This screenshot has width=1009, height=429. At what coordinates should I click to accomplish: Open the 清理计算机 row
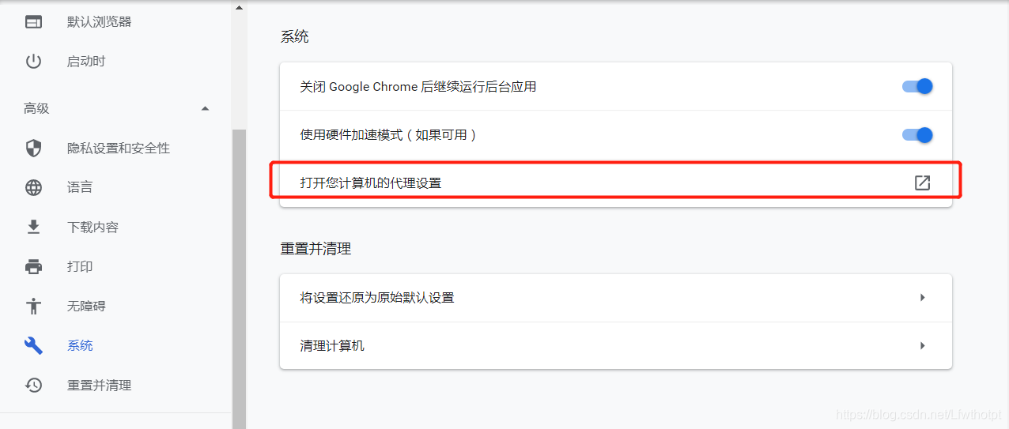pos(616,346)
